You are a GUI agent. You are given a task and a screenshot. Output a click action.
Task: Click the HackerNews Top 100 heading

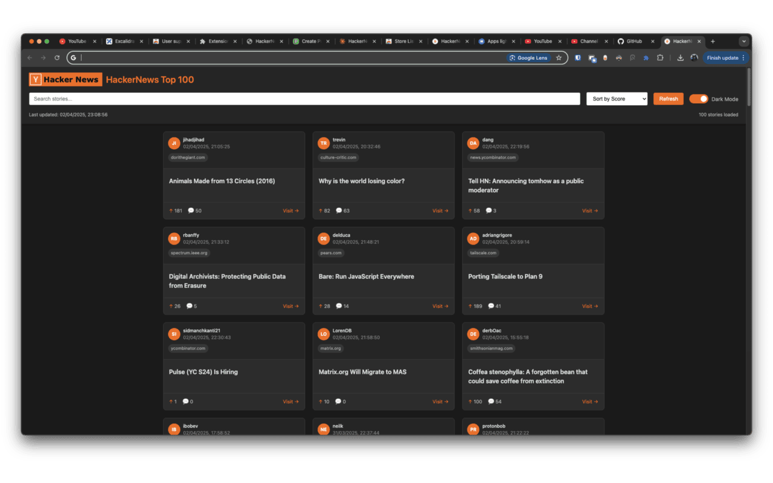click(150, 80)
